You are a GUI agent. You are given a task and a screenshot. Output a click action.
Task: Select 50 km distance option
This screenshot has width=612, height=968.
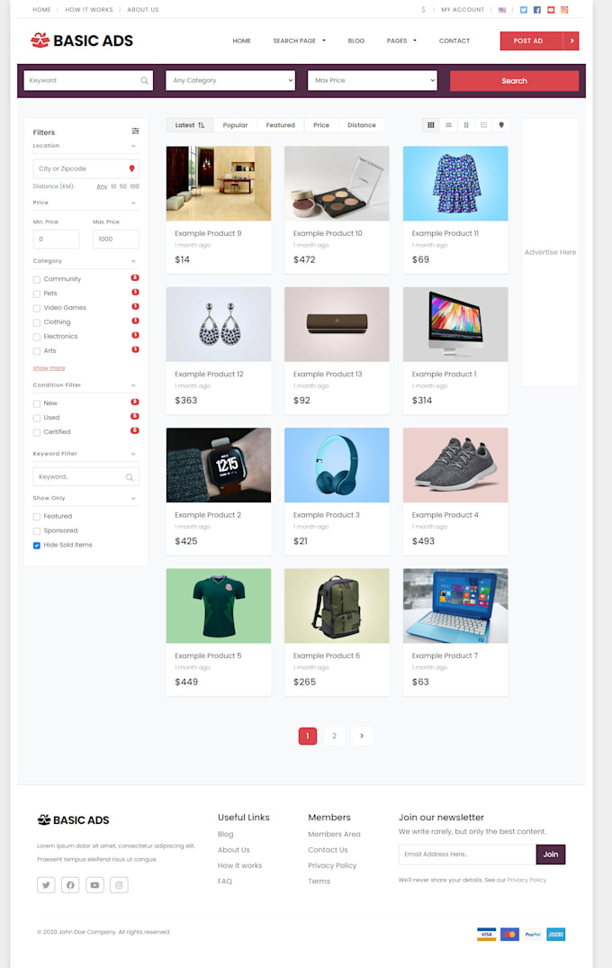point(123,186)
